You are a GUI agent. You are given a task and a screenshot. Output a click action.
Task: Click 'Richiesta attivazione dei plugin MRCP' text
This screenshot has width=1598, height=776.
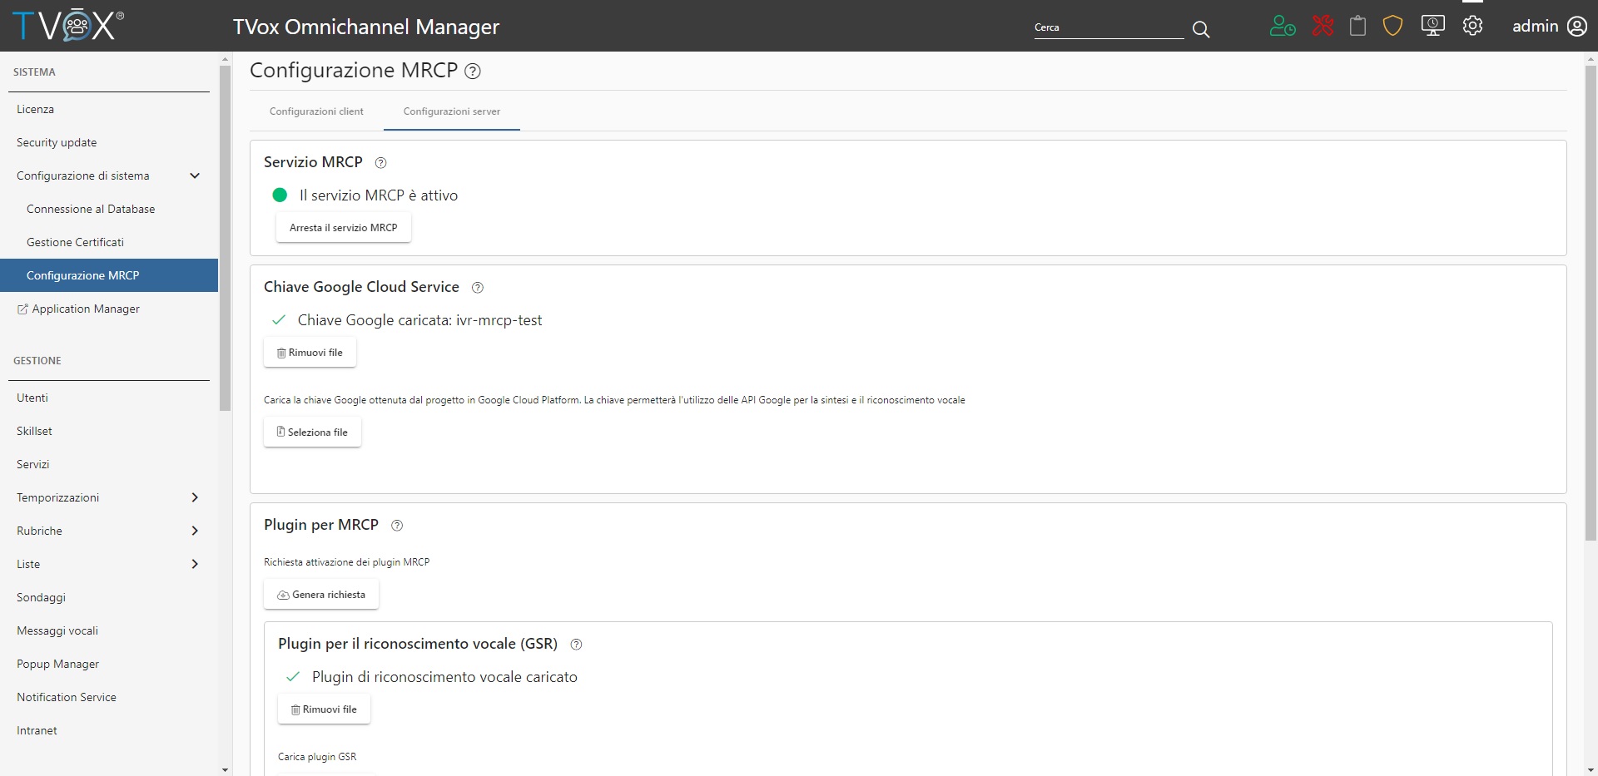[346, 562]
